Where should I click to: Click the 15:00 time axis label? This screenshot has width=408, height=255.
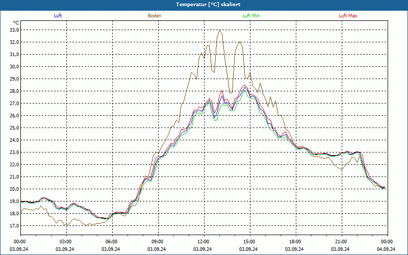pos(250,242)
